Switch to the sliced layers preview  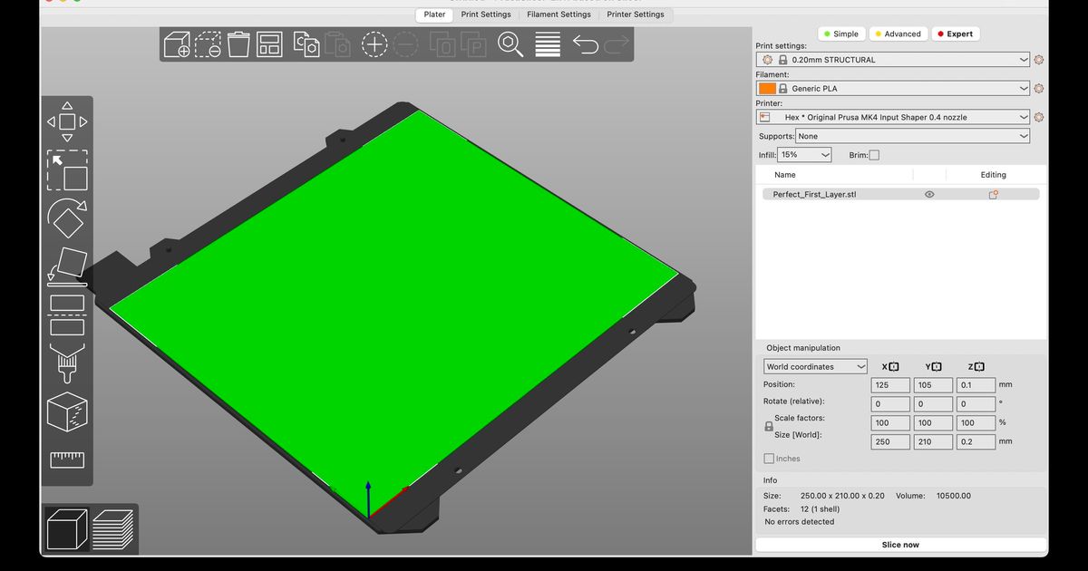pos(113,529)
